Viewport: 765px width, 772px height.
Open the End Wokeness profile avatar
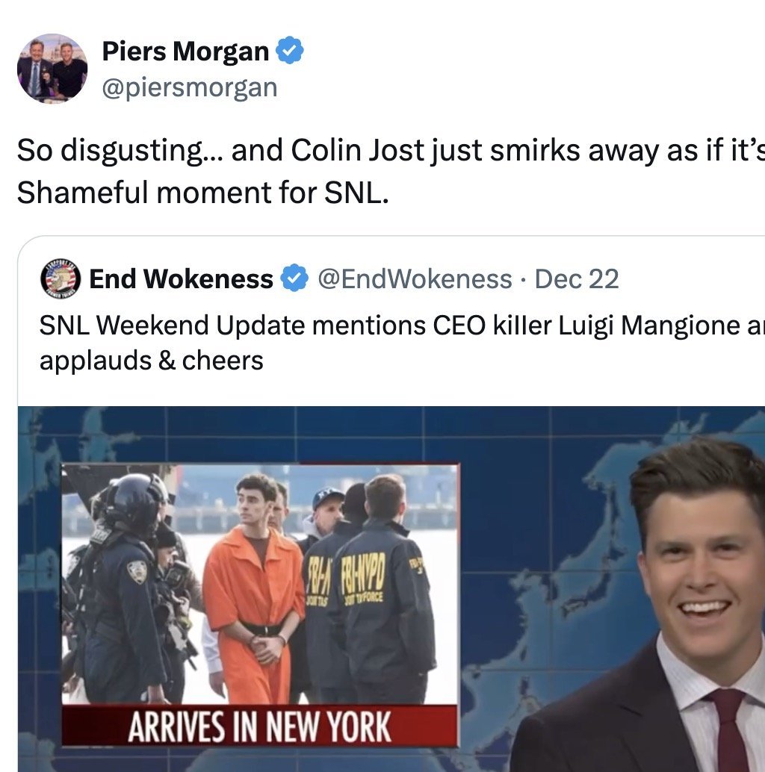pyautogui.click(x=61, y=278)
